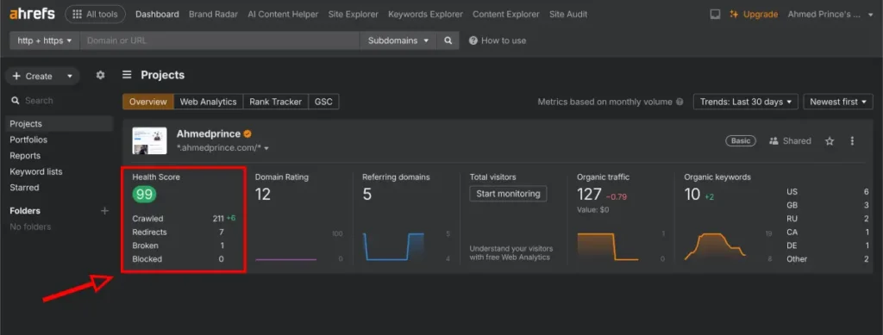Open the Subdomains mode dropdown
The height and width of the screenshot is (335, 883).
(398, 40)
